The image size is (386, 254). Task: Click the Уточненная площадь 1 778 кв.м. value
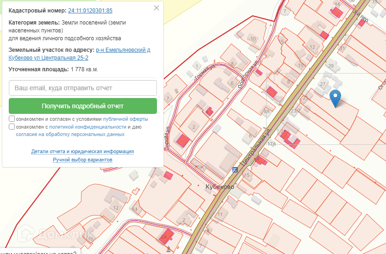[84, 69]
